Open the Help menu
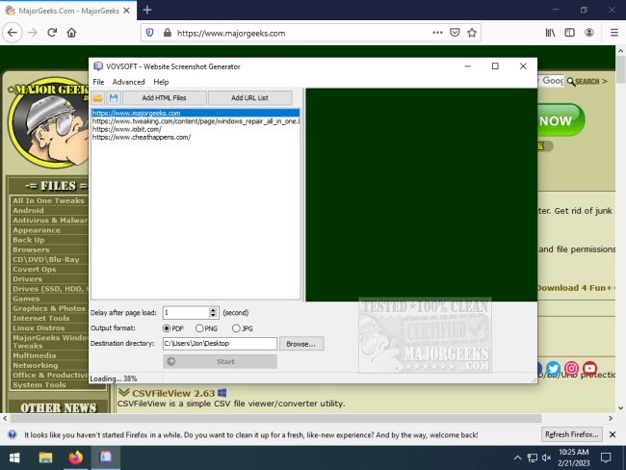The image size is (626, 470). [x=161, y=82]
